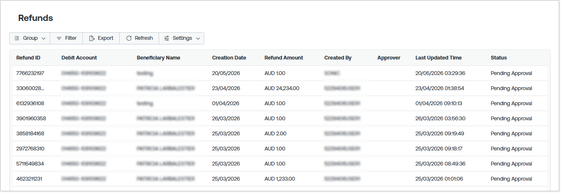Sort by Beneficiary Name column header
Image resolution: width=562 pixels, height=194 pixels.
click(x=159, y=58)
